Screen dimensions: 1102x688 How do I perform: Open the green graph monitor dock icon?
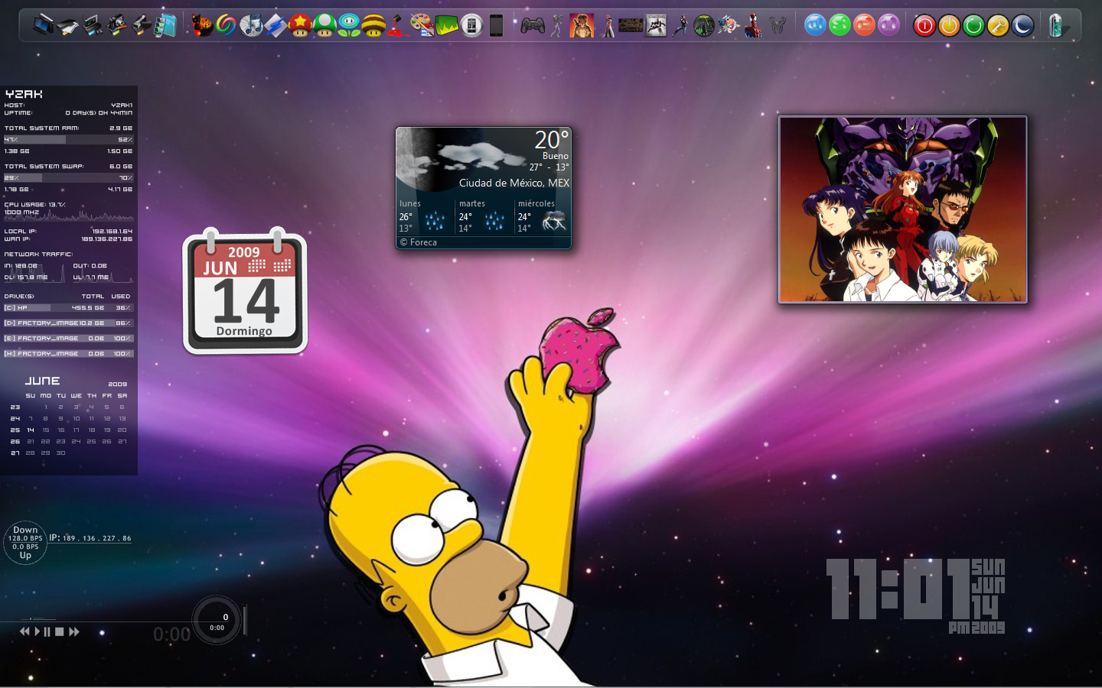pos(447,26)
